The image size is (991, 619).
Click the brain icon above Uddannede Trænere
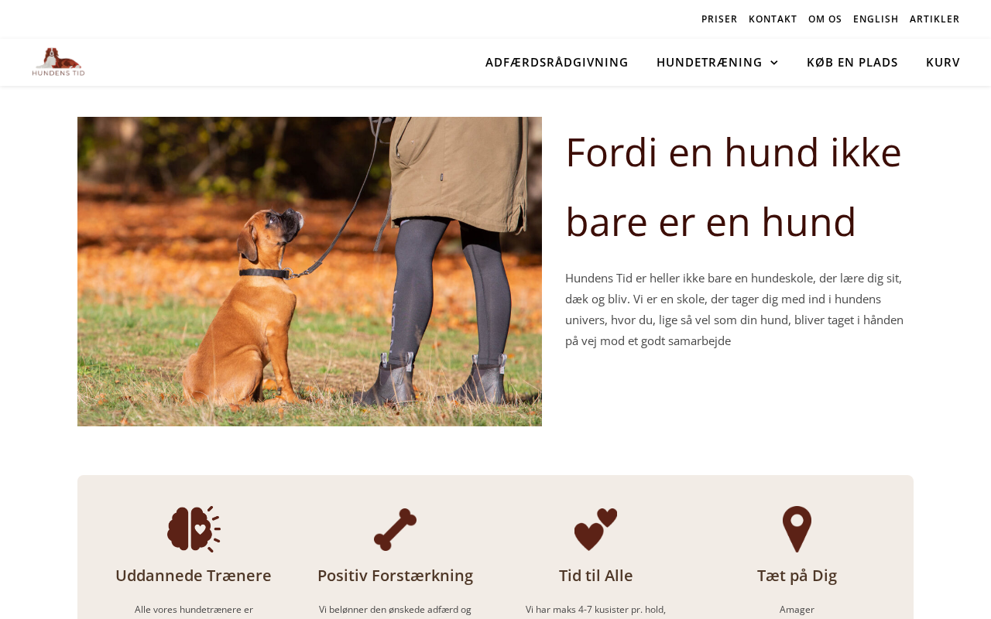pos(194,529)
